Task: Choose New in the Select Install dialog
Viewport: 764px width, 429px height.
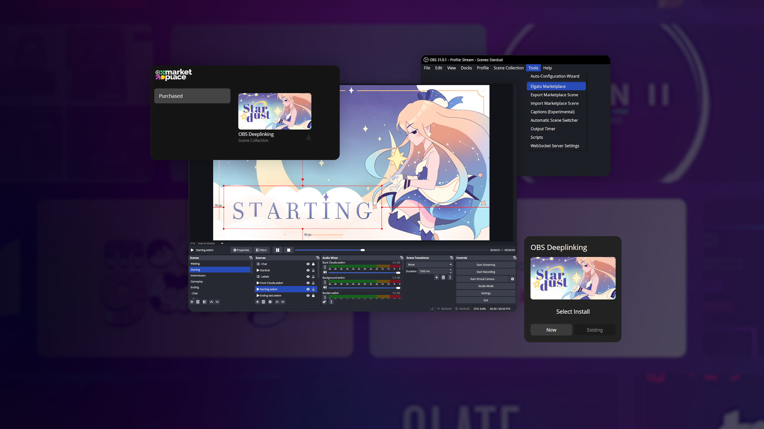Action: [x=551, y=330]
